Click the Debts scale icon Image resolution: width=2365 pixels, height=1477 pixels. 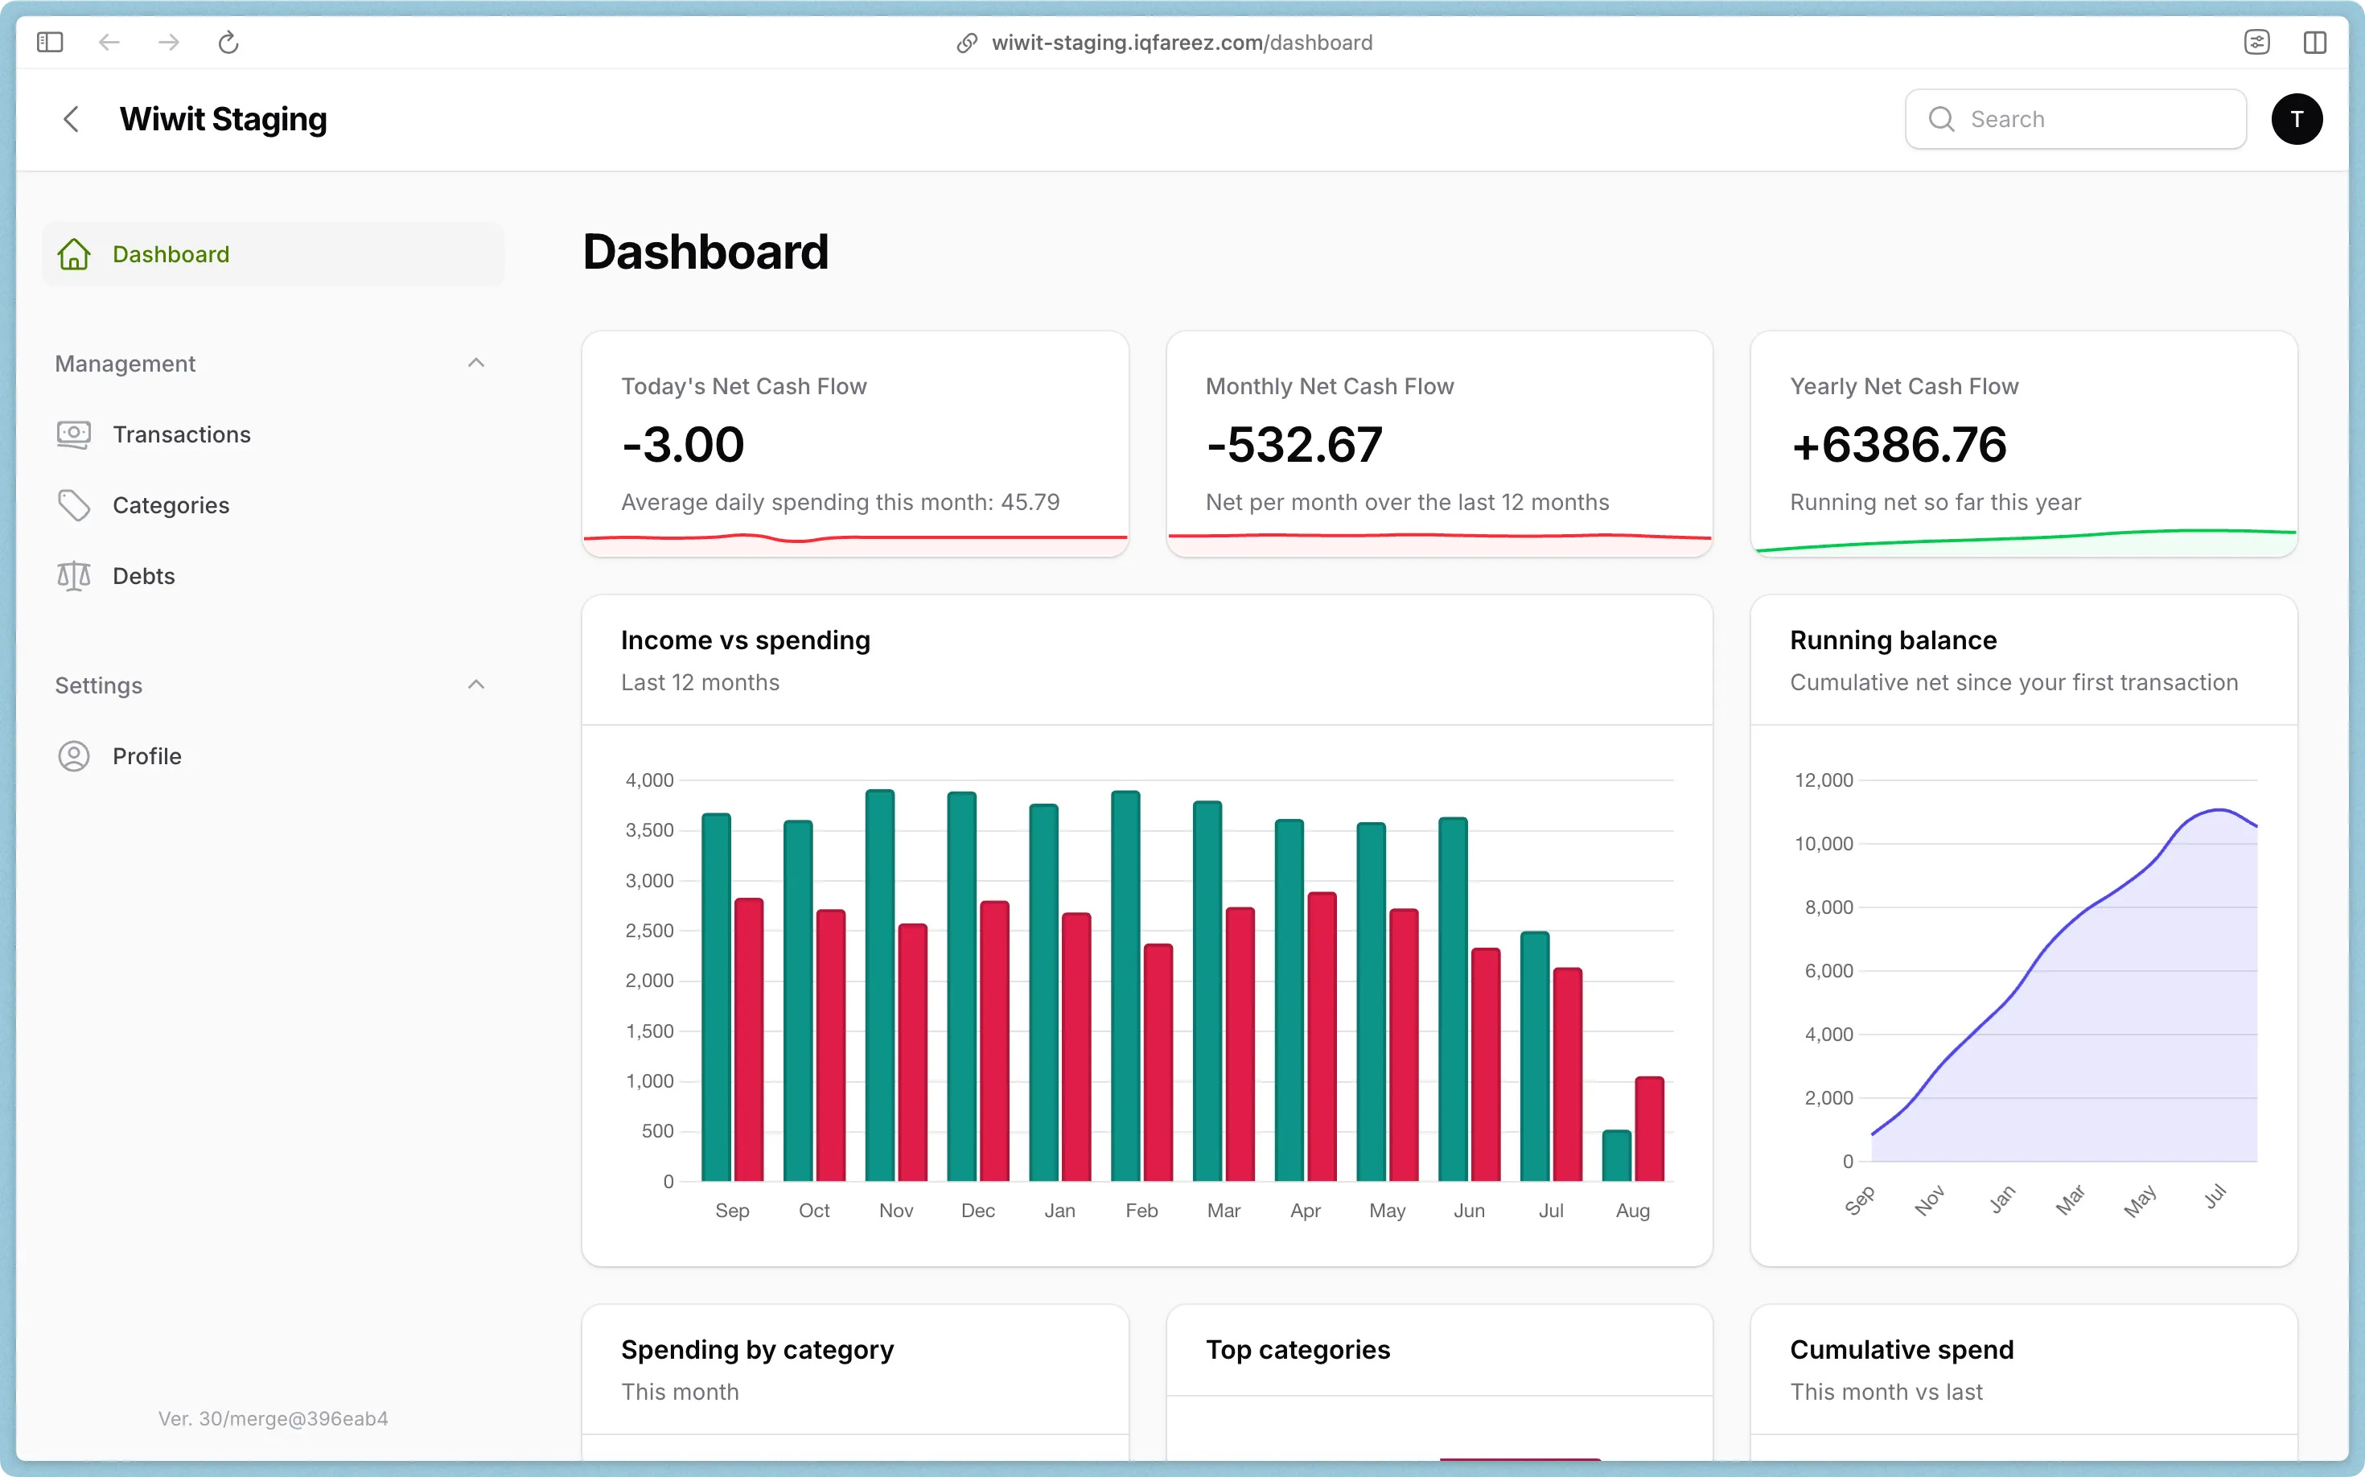[74, 575]
